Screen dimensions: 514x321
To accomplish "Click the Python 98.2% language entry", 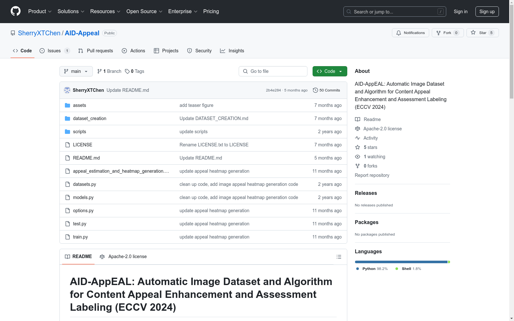I will 372,269.
